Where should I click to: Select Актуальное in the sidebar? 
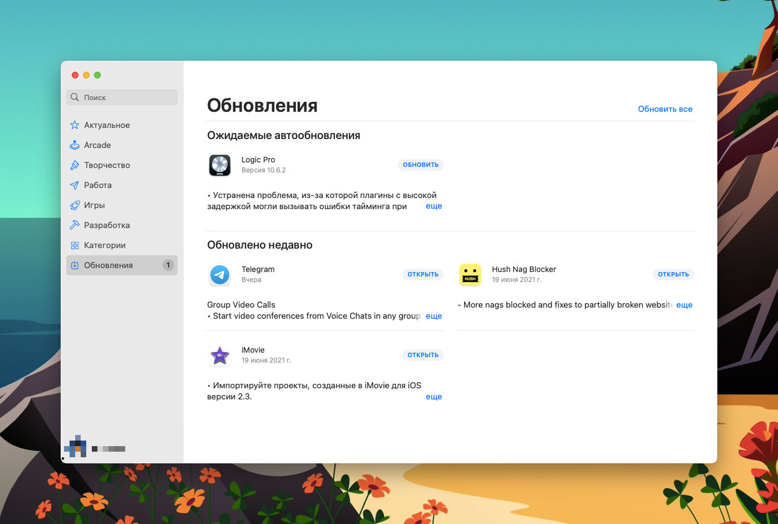pyautogui.click(x=122, y=125)
